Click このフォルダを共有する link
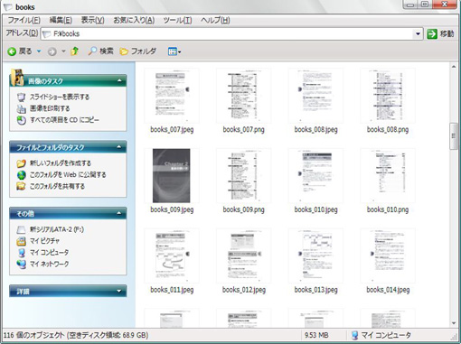461x344 pixels. [x=57, y=186]
